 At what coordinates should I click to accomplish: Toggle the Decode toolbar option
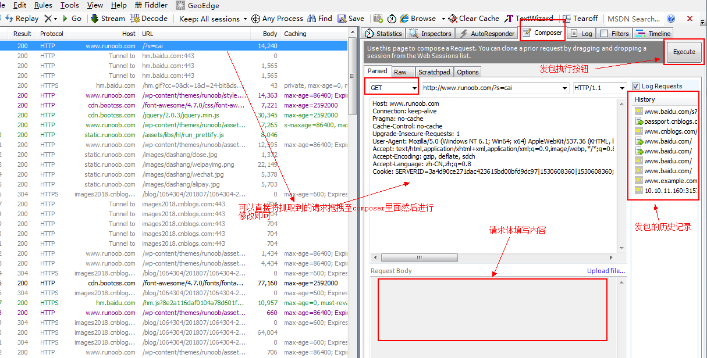pos(149,19)
